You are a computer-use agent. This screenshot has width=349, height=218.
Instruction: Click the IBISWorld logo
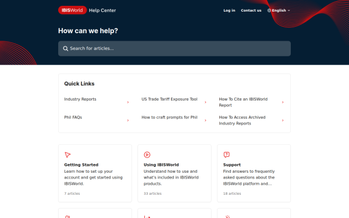point(72,10)
